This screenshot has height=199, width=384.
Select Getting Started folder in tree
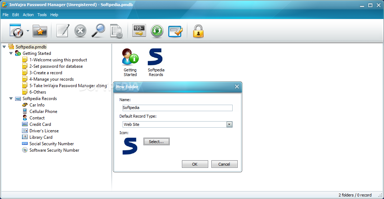pyautogui.click(x=37, y=53)
